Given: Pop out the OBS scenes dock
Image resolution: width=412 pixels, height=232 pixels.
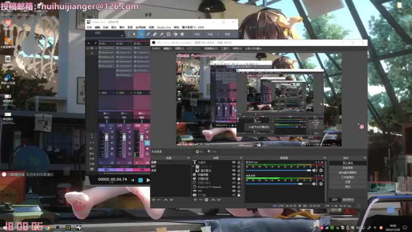Looking at the screenshot, I should [x=188, y=158].
